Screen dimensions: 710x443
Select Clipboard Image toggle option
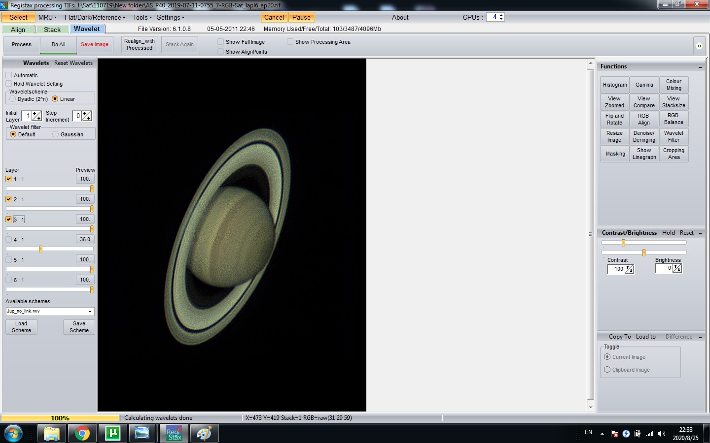(607, 370)
